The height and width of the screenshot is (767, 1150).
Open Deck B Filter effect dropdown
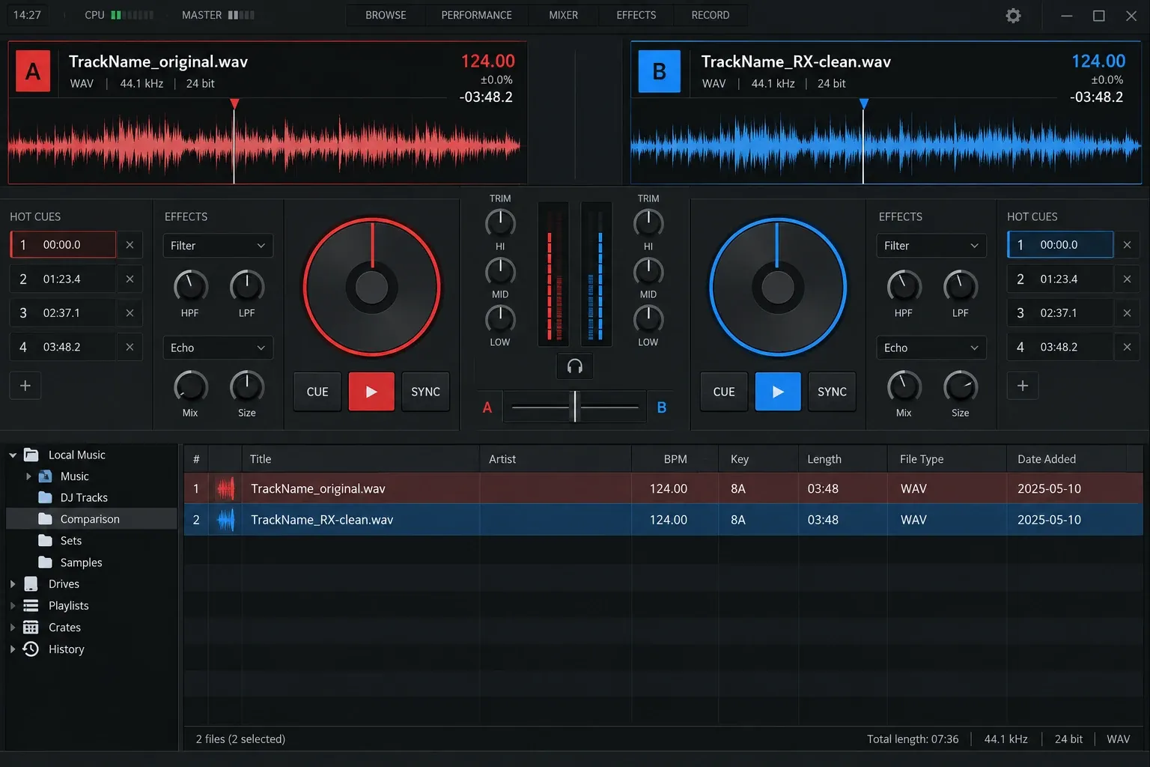[931, 246]
